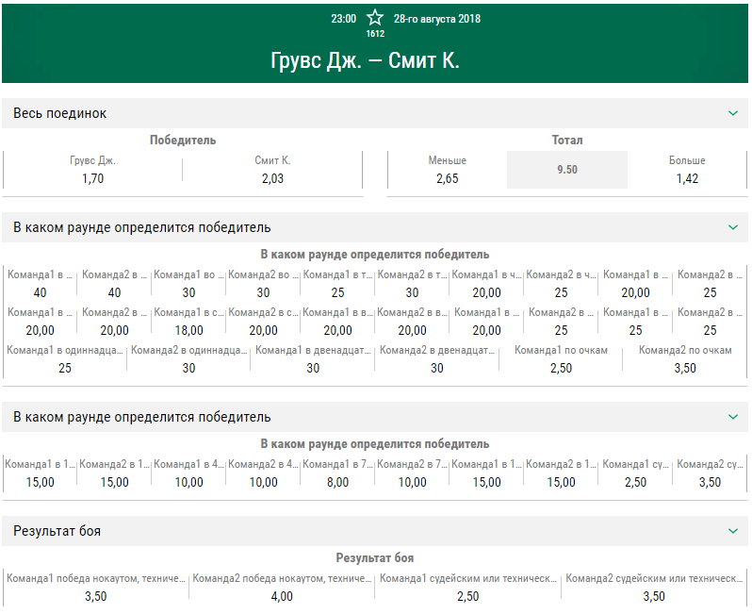Viewport: 752px width, 614px height.
Task: Collapse the Весь поединок section chevron
Action: tap(733, 113)
